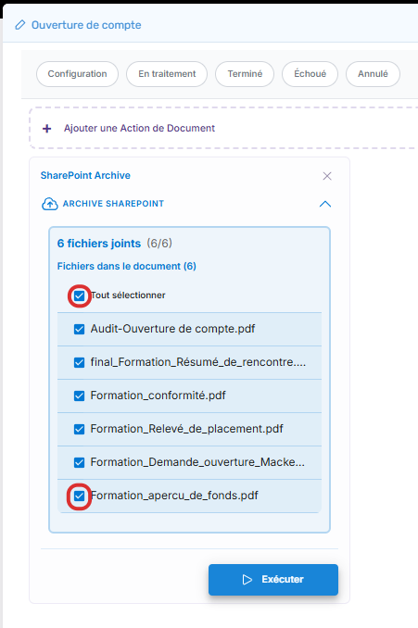
Task: Collapse the Archive SharePoint section chevron
Action: click(x=325, y=204)
